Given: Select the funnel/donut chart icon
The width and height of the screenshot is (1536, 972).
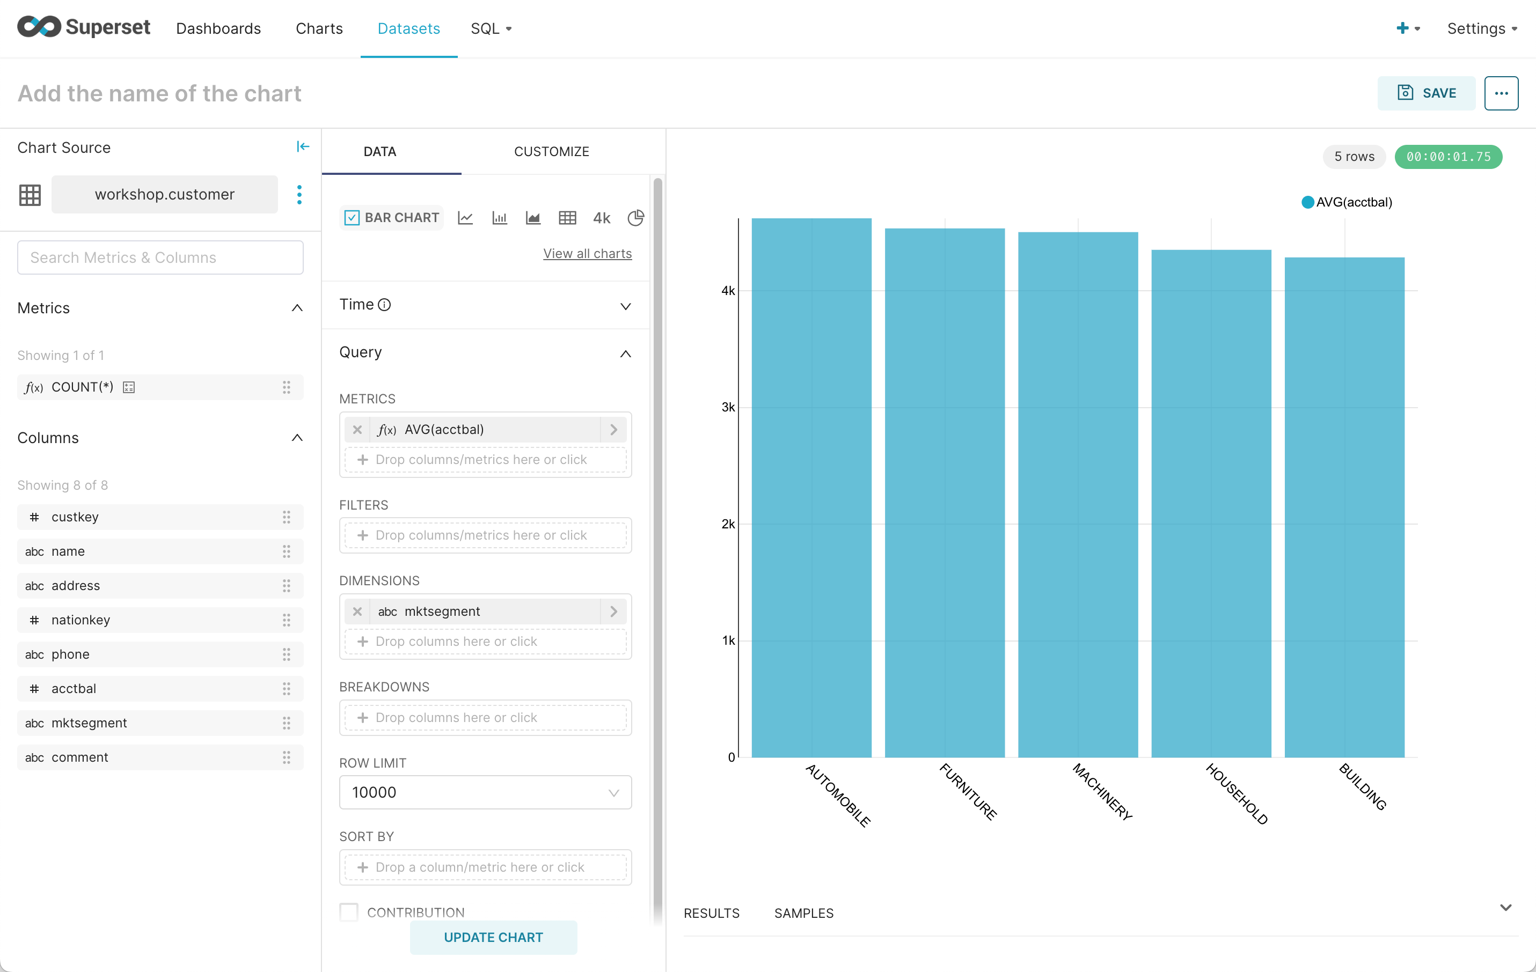Looking at the screenshot, I should click(x=634, y=218).
